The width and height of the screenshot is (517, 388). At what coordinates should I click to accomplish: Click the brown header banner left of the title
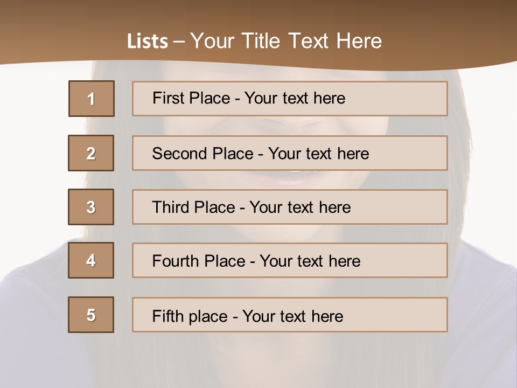[54, 32]
